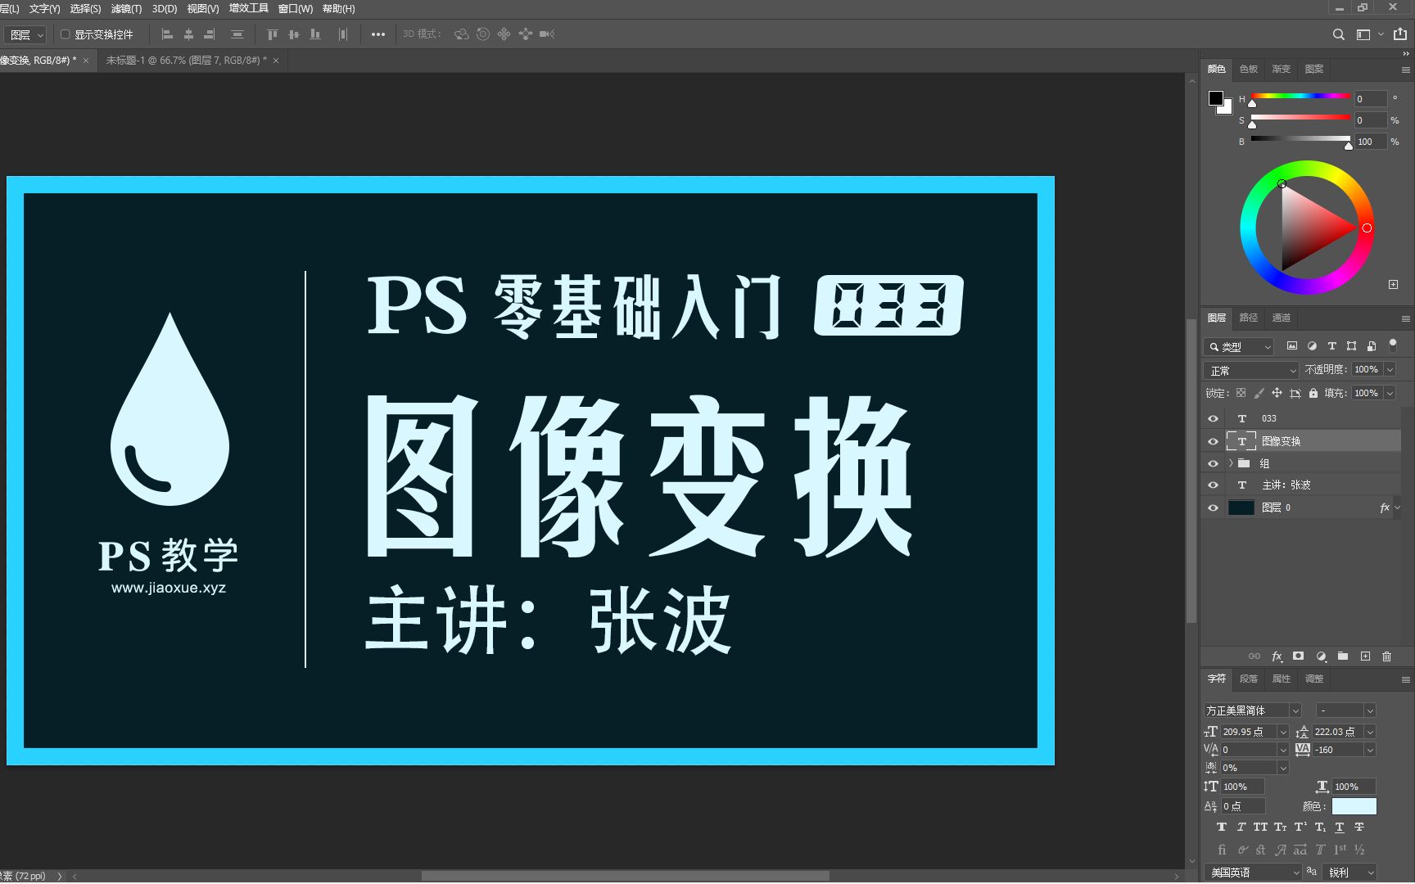
Task: Add layer mask icon
Action: tap(1298, 656)
